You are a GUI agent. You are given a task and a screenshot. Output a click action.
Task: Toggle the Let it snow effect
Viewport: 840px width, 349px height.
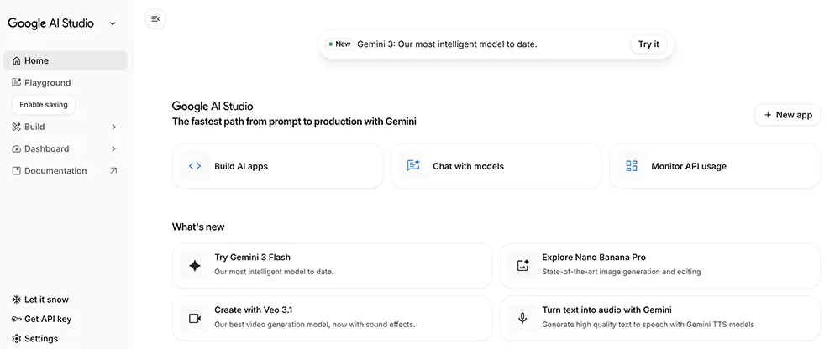click(40, 300)
